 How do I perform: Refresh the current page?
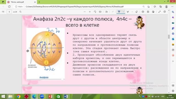click(9, 7)
